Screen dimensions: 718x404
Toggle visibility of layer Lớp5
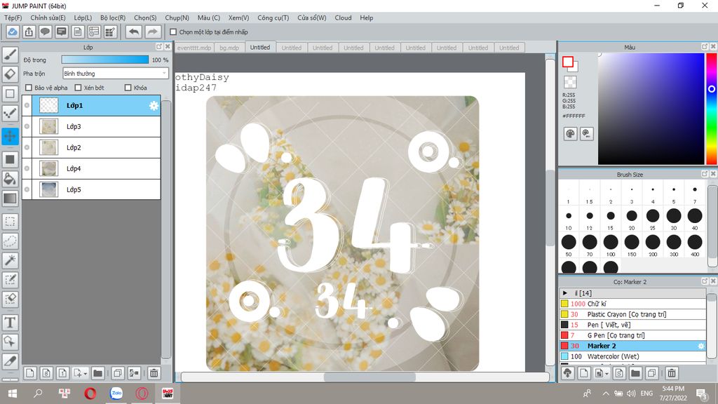pyautogui.click(x=27, y=189)
